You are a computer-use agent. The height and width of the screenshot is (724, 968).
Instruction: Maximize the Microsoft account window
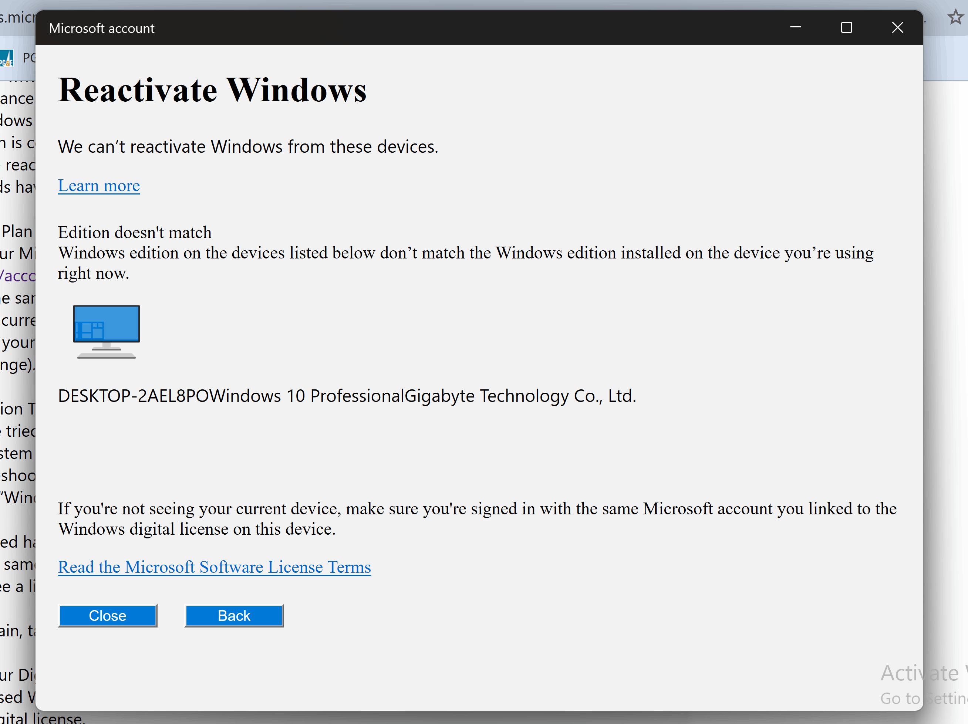[846, 28]
